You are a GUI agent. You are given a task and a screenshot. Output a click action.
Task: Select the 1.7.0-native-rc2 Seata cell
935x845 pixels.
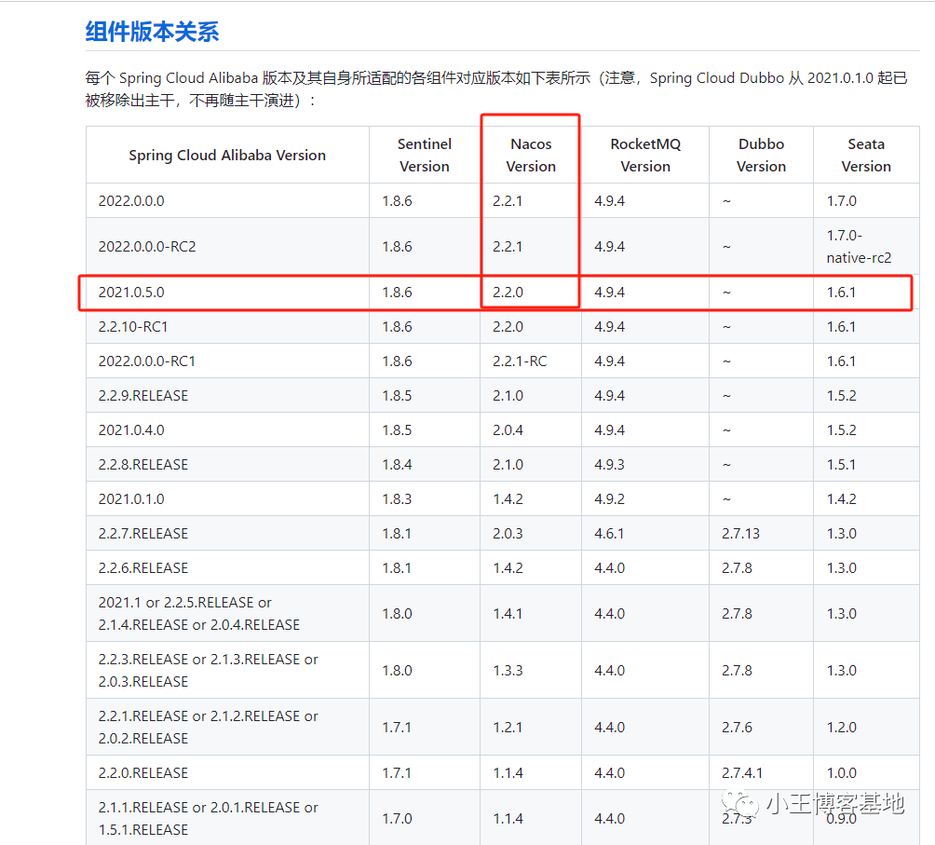click(859, 247)
